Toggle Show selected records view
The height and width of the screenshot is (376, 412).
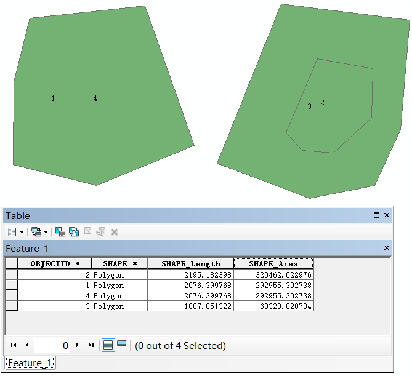(121, 343)
